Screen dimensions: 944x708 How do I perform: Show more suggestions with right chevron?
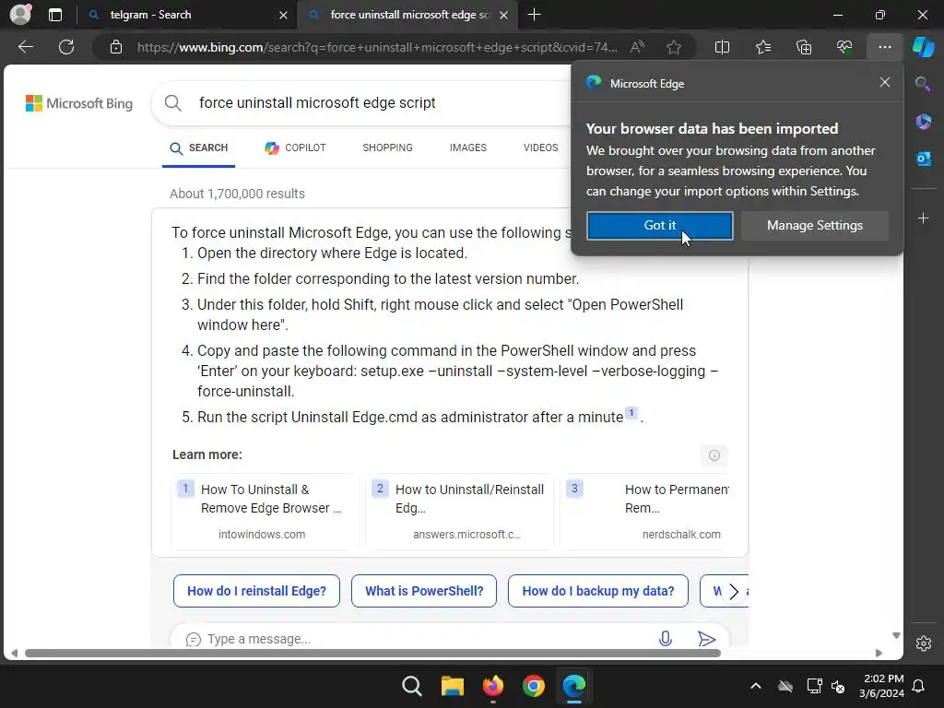point(733,592)
